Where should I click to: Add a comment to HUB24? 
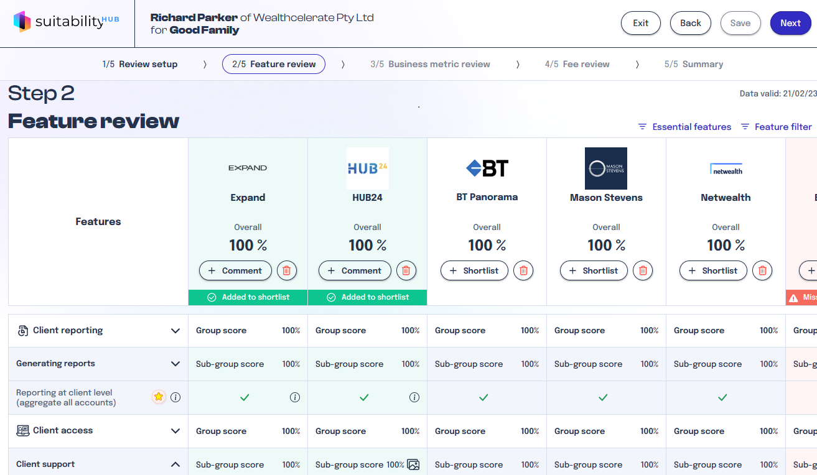(x=355, y=270)
